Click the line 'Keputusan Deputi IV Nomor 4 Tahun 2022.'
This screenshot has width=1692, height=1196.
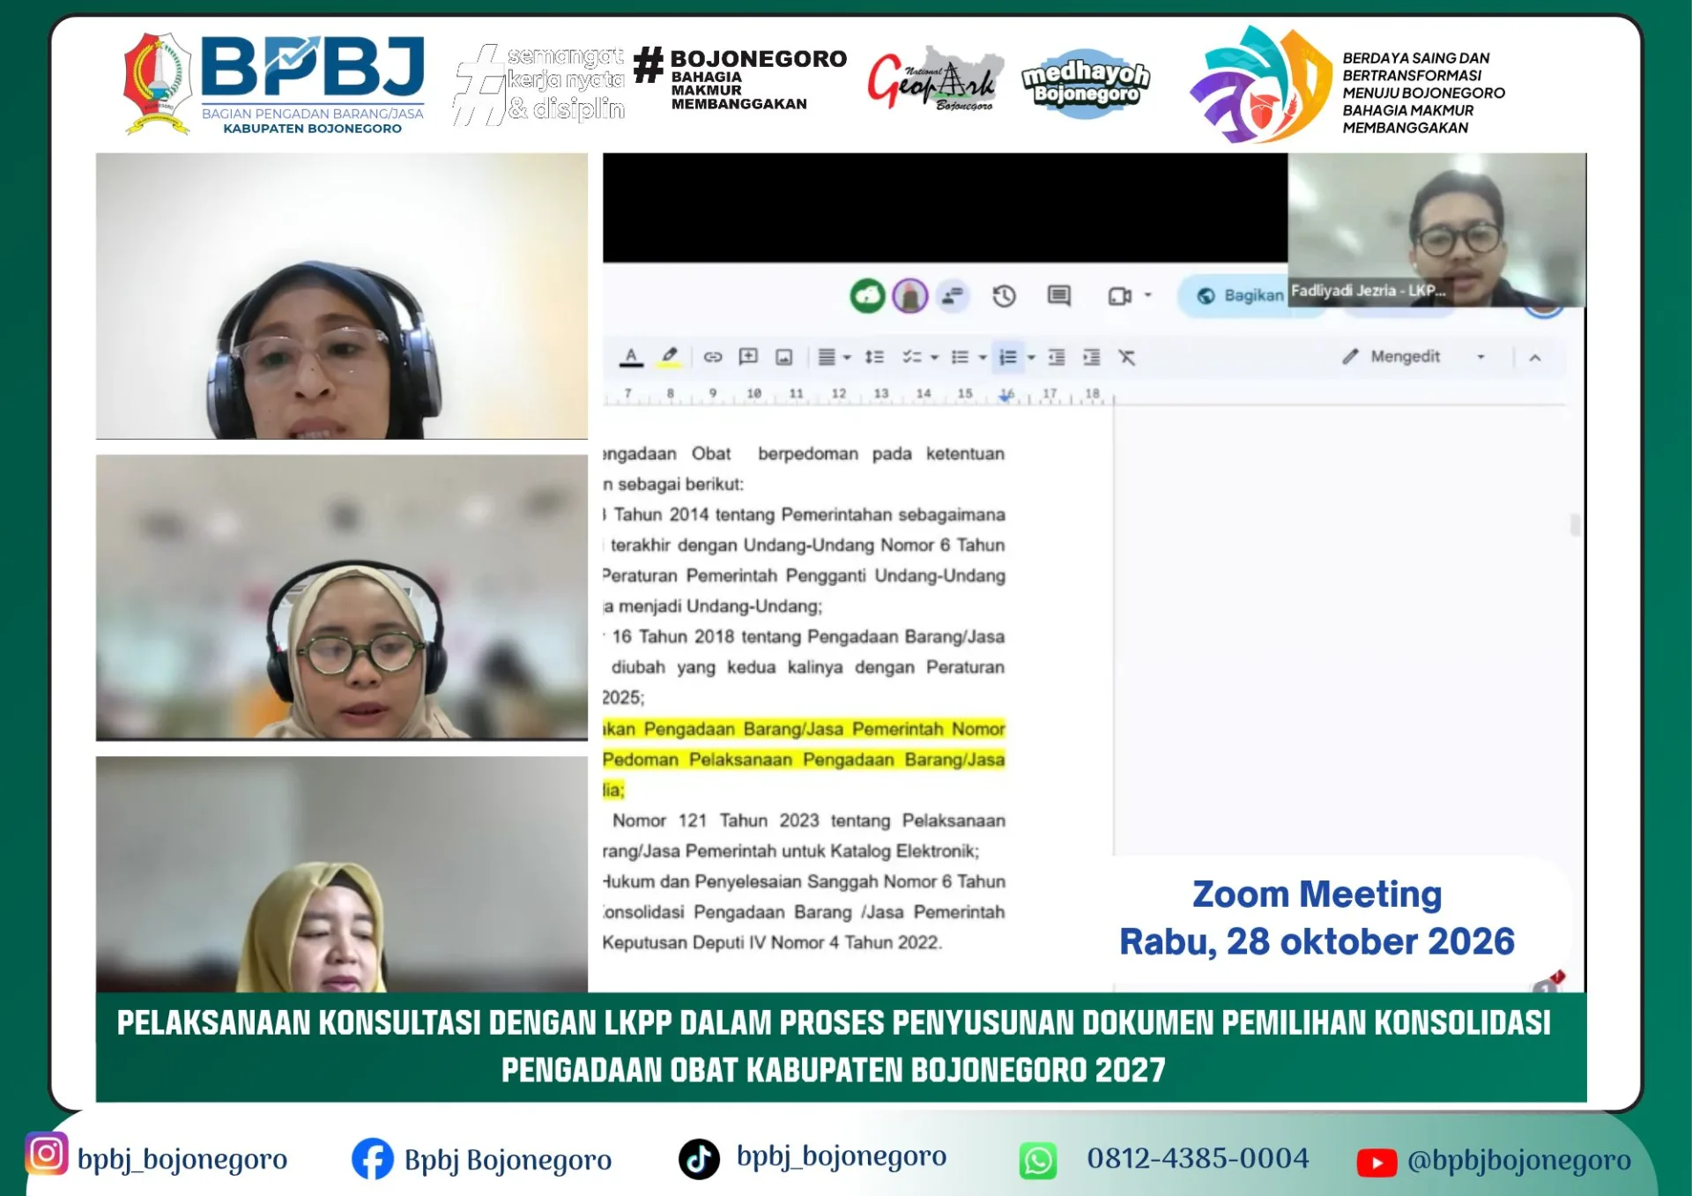coord(773,942)
